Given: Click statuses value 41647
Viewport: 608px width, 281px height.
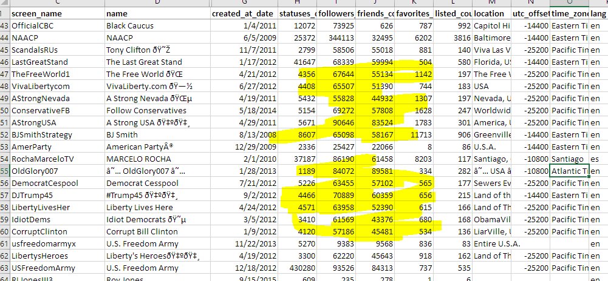Looking at the screenshot, I should (x=298, y=62).
